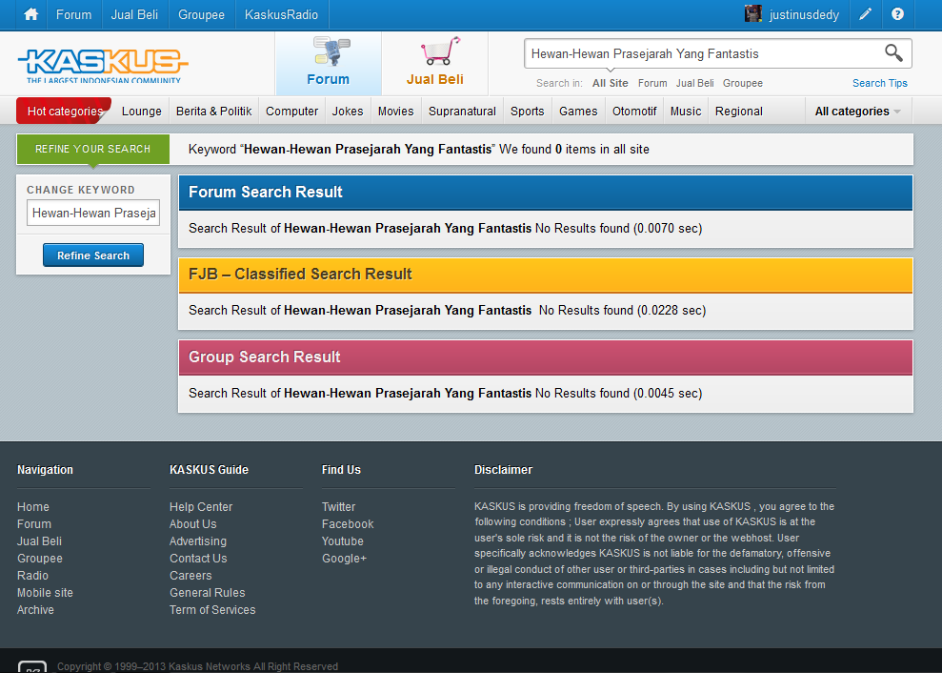This screenshot has height=673, width=942.
Task: Open the Movies category
Action: point(396,112)
